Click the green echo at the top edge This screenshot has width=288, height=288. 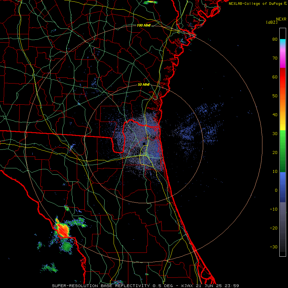(151, 2)
